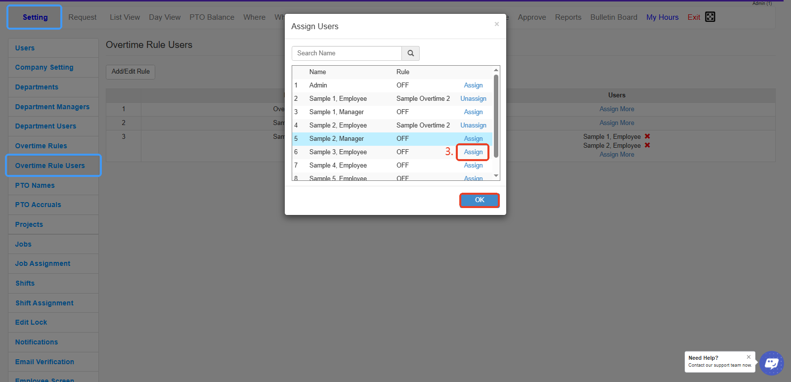791x382 pixels.
Task: Remove Sample 2, Employee with red X
Action: pyautogui.click(x=647, y=145)
